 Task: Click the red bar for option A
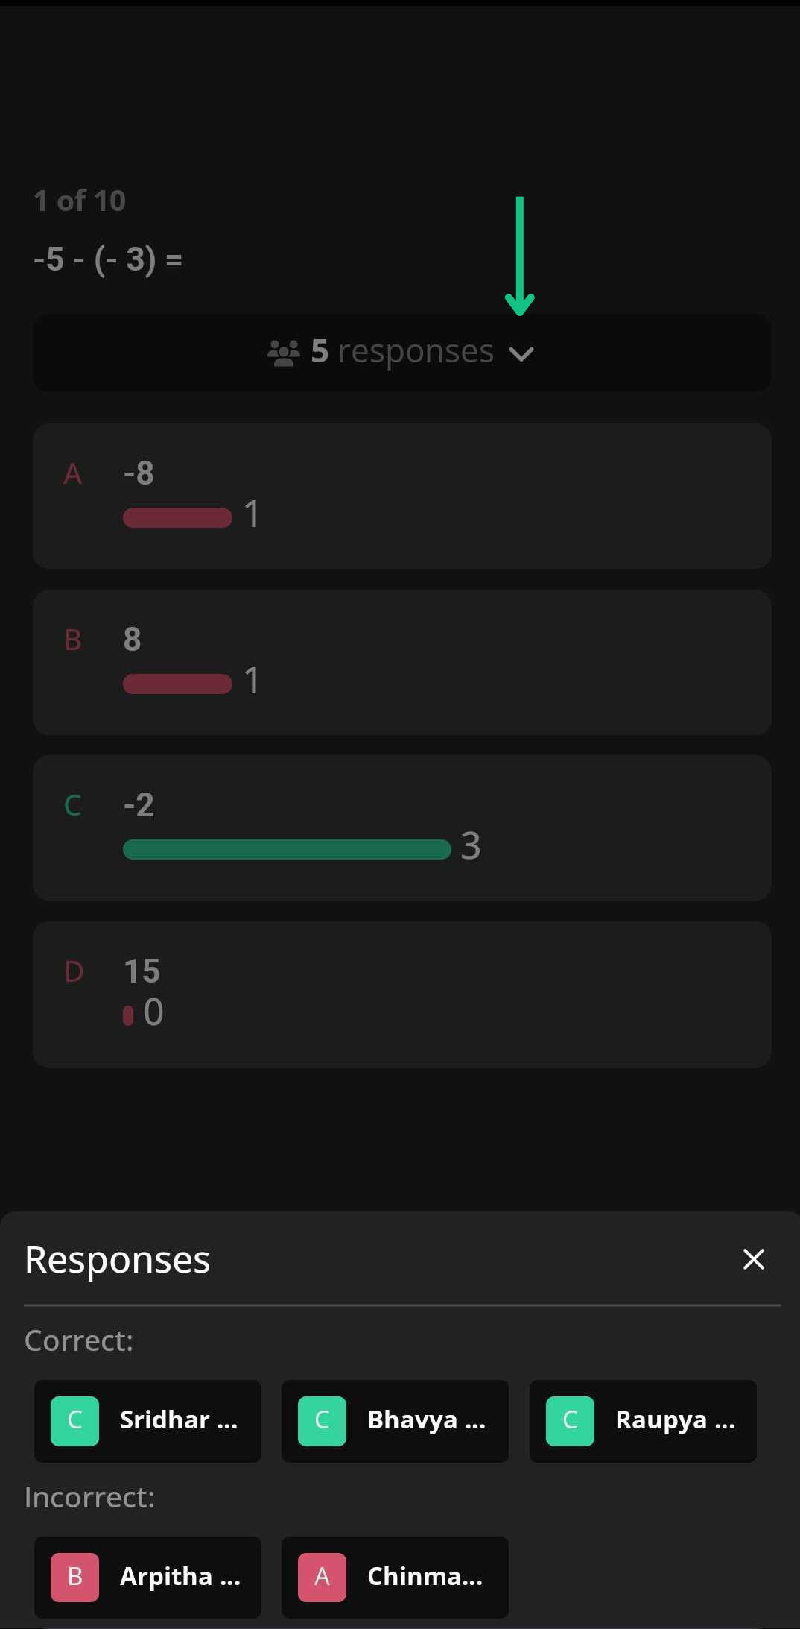[x=177, y=517]
